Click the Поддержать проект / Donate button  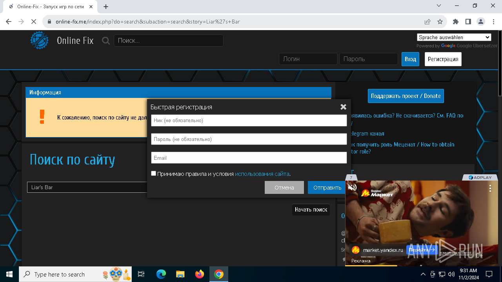pyautogui.click(x=406, y=96)
